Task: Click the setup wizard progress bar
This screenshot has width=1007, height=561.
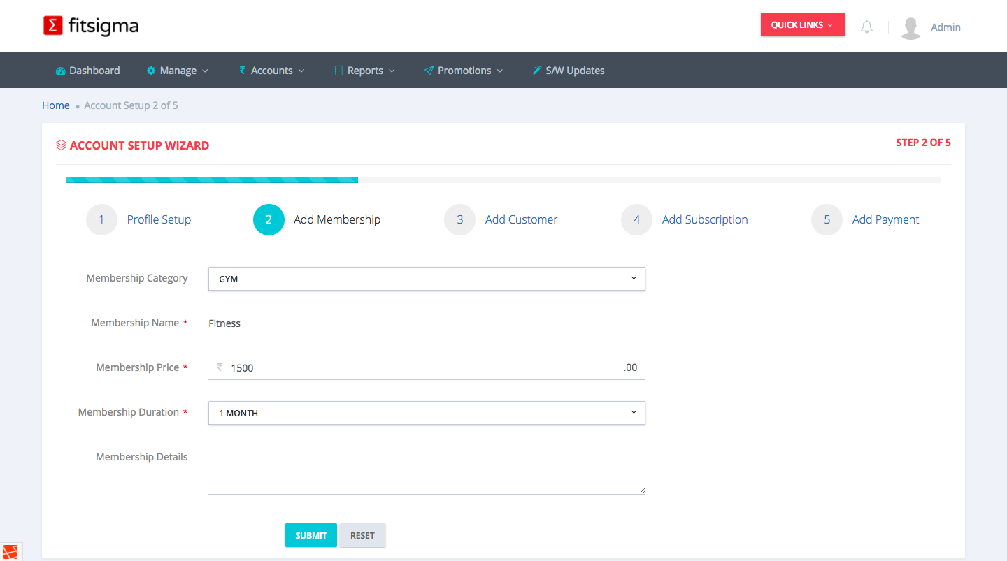Action: 503,180
